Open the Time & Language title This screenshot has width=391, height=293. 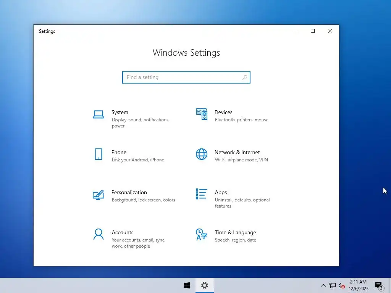click(235, 232)
